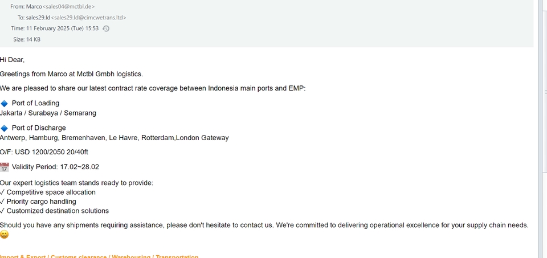547x258 pixels.
Task: Click the blue diamond beside Port of Discharge
Action: click(4, 128)
